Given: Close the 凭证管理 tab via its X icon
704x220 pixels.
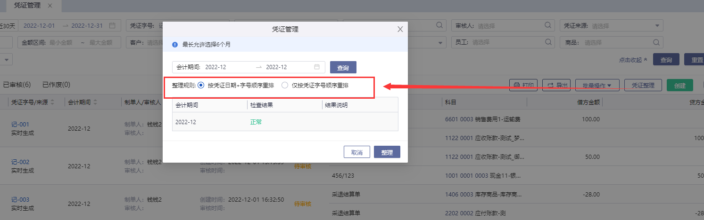Looking at the screenshot, I should 50,6.
